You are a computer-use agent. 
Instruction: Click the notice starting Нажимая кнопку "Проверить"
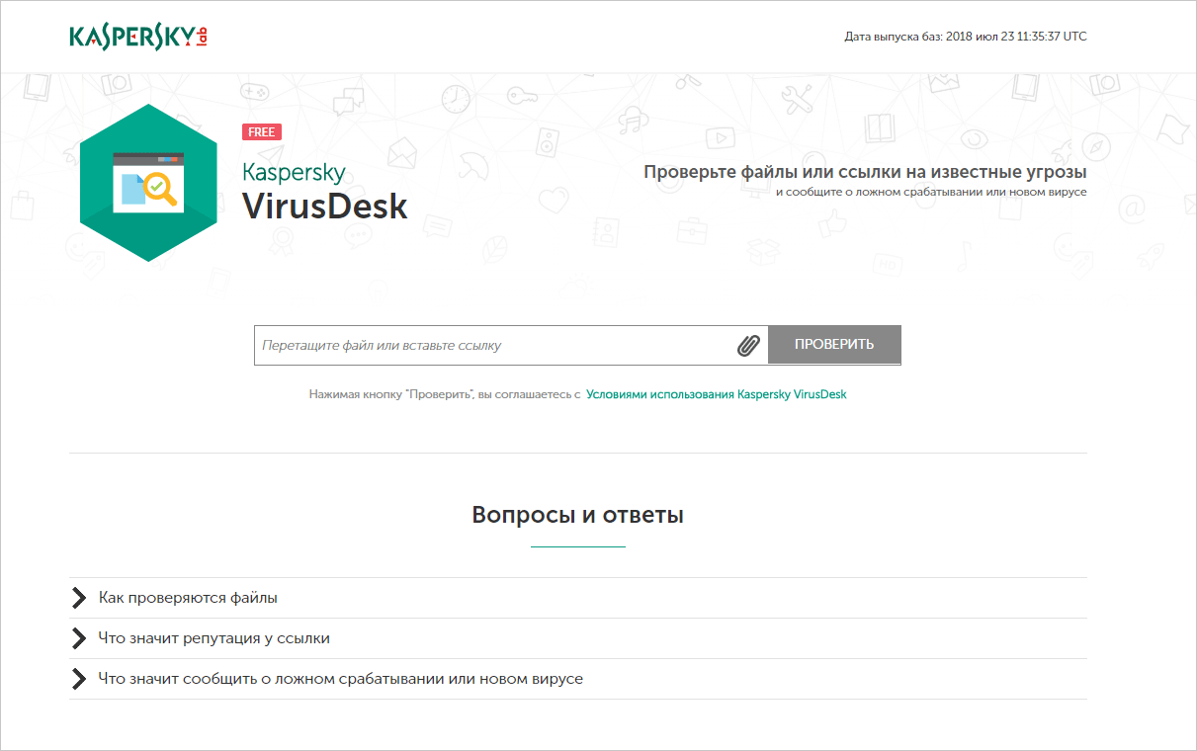coord(445,394)
